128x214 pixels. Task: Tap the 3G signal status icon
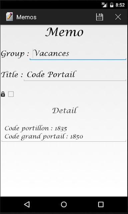pos(104,5)
